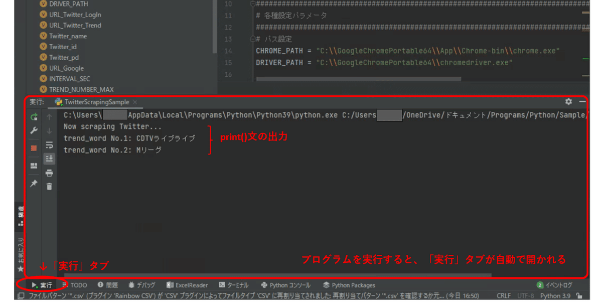Screen dimensions: 602x308
Task: Collapse the code fold marker at line 13
Action: pyautogui.click(x=252, y=39)
